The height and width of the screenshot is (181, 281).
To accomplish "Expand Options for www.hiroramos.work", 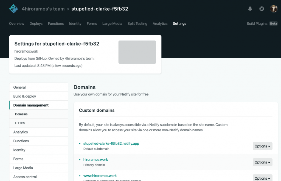I will (x=263, y=178).
